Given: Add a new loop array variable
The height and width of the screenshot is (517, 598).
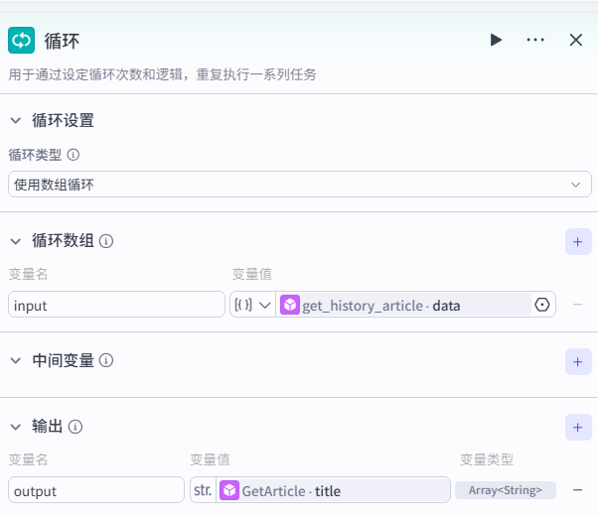Looking at the screenshot, I should (578, 241).
